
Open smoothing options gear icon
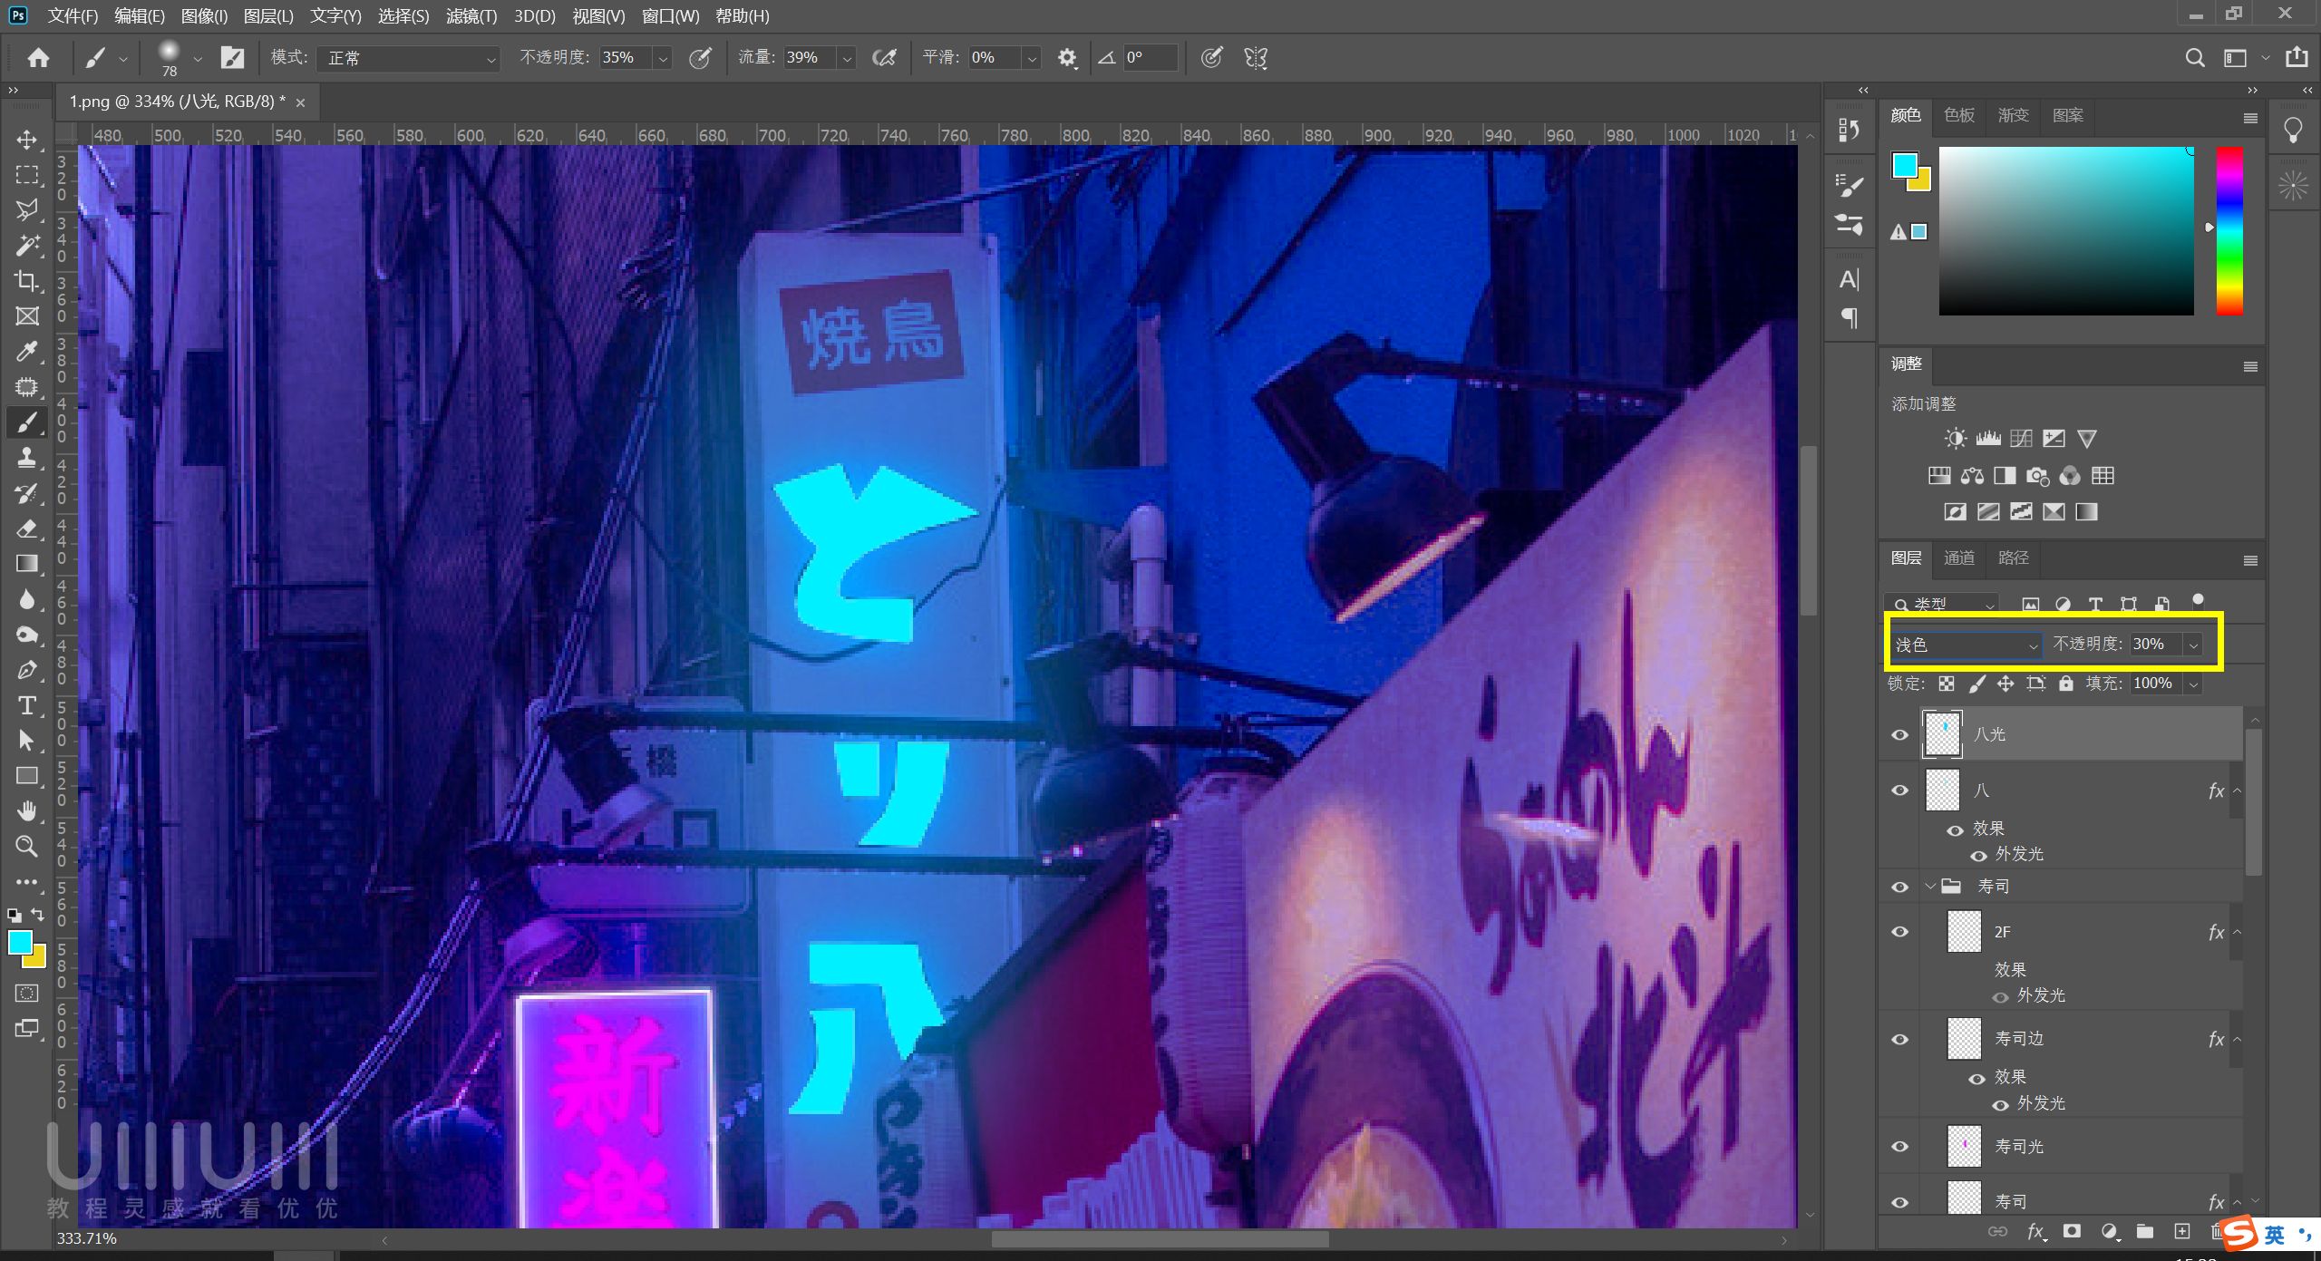(x=1067, y=58)
